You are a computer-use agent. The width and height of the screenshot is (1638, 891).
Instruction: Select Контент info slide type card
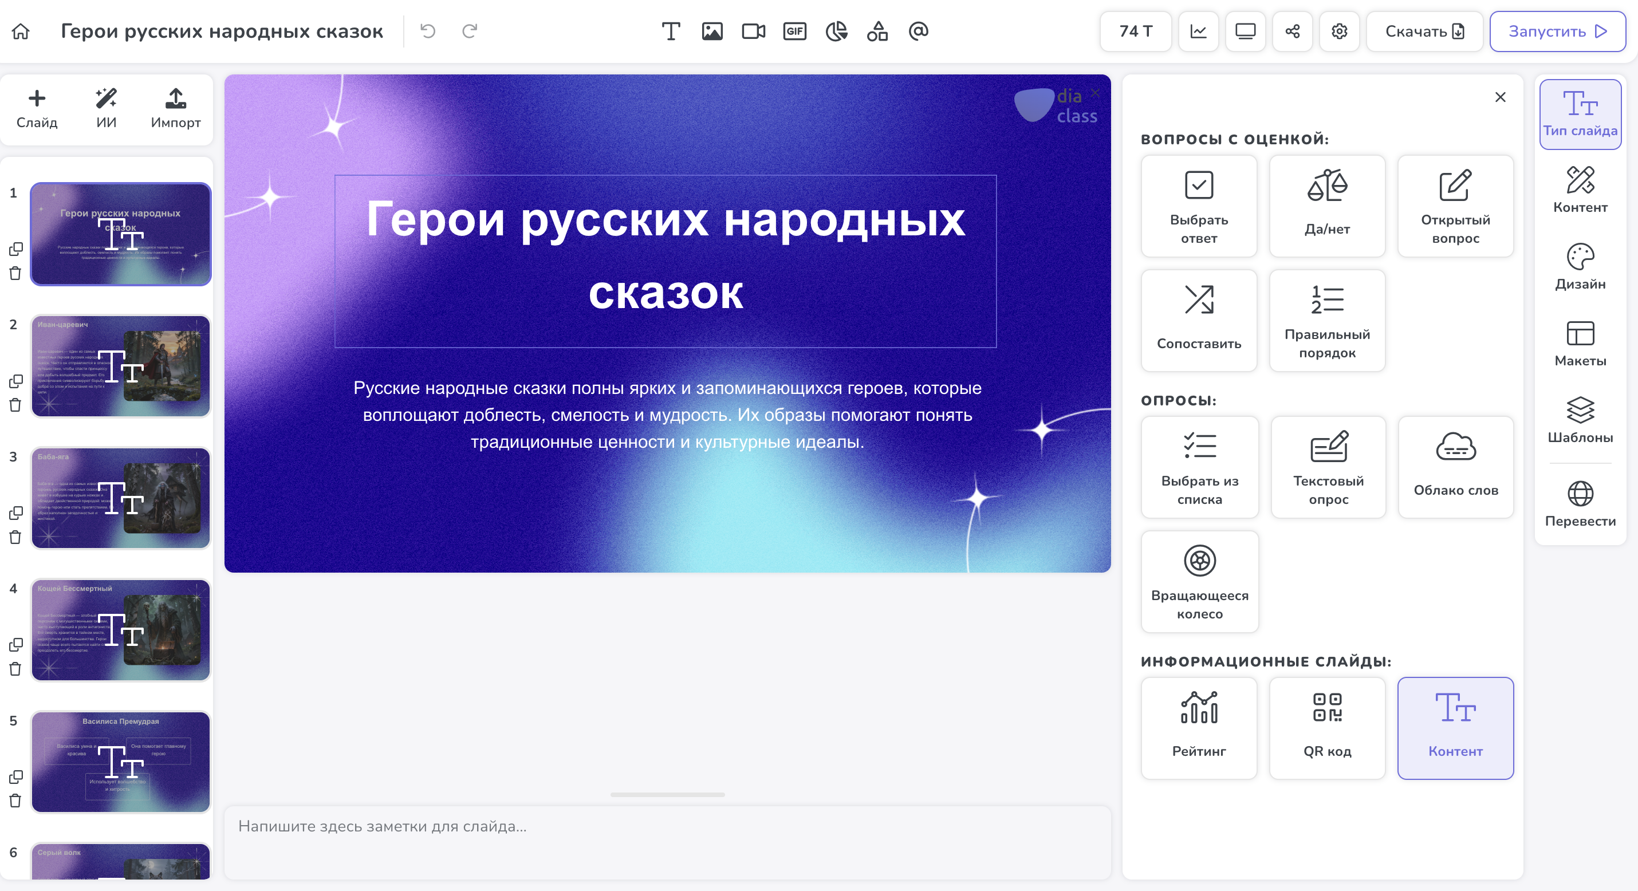(1455, 728)
